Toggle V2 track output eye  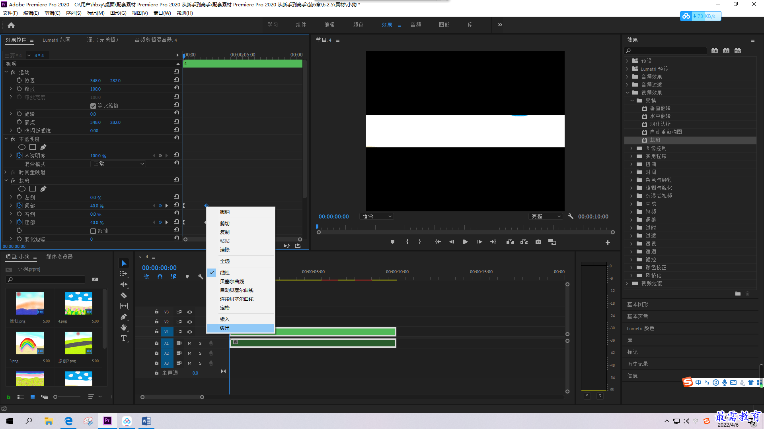coord(190,322)
